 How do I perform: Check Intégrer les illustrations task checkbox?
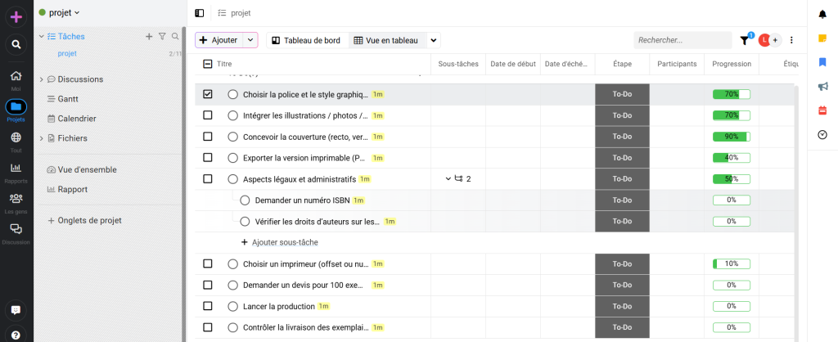pos(208,115)
